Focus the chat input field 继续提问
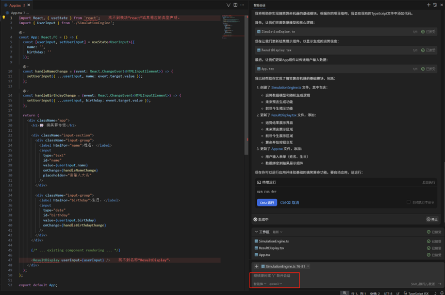Viewport: 445px width, 295px height. coord(348,275)
